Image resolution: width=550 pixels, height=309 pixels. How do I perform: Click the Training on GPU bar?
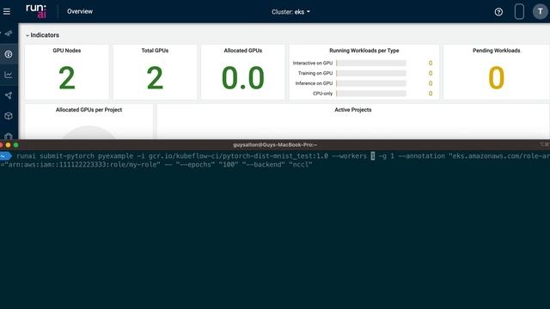tap(371, 73)
